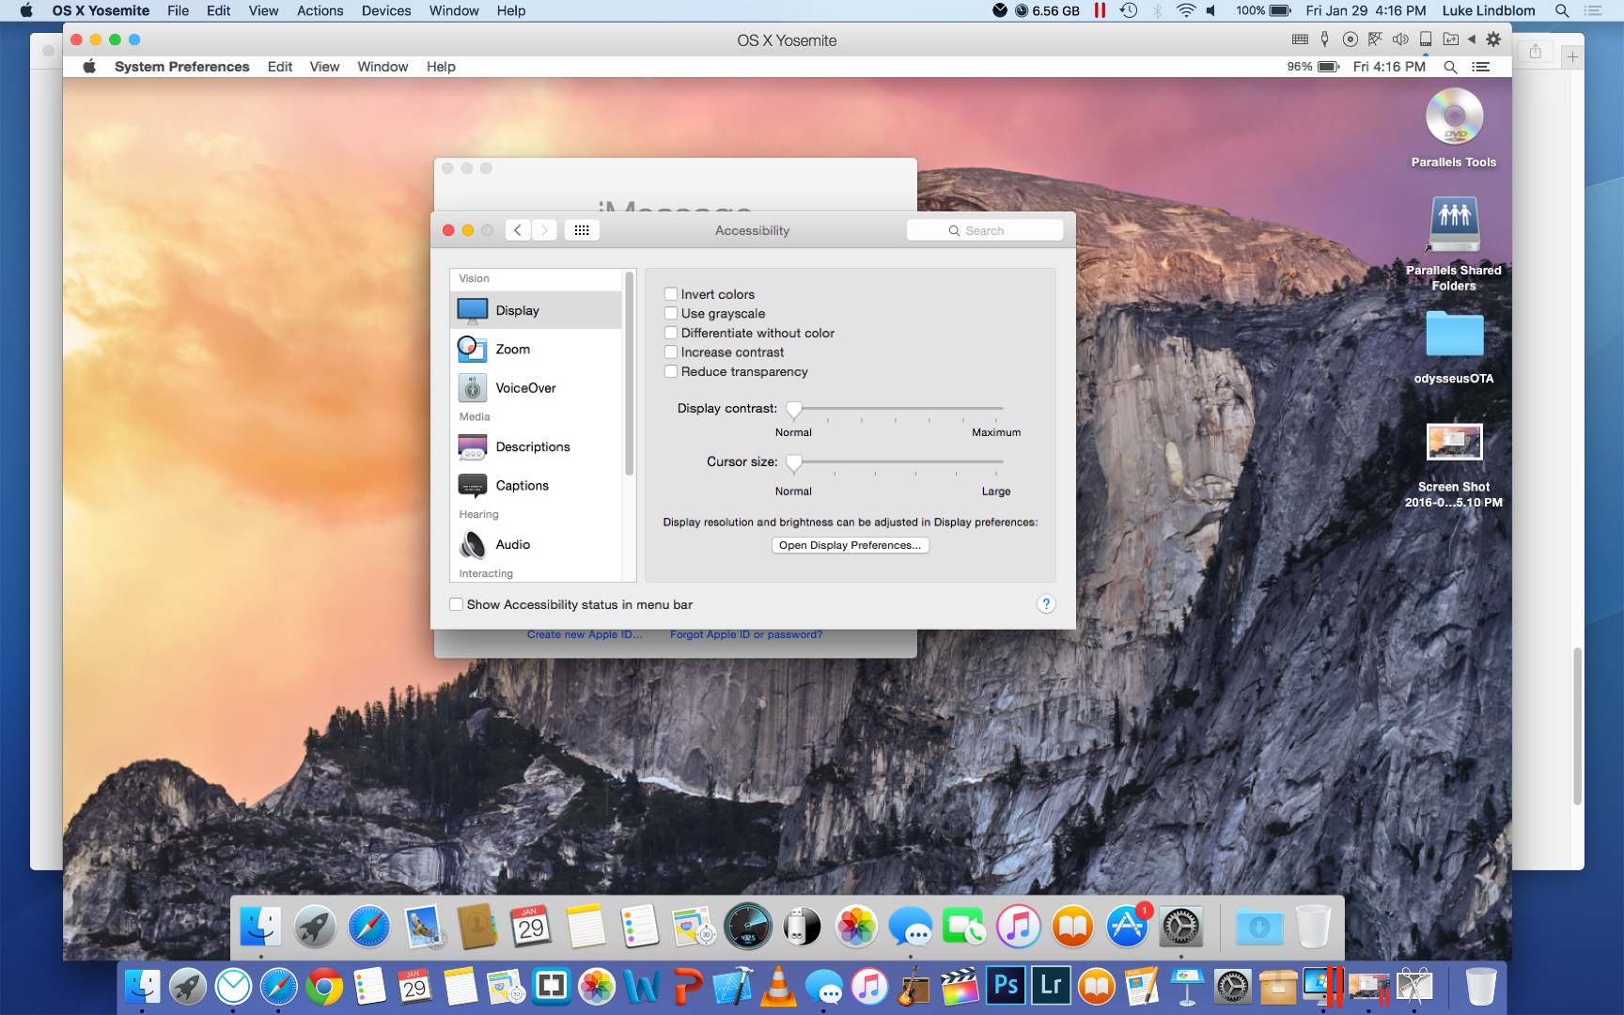
Task: Launch Final Cut Pro from the dock
Action: pos(960,987)
